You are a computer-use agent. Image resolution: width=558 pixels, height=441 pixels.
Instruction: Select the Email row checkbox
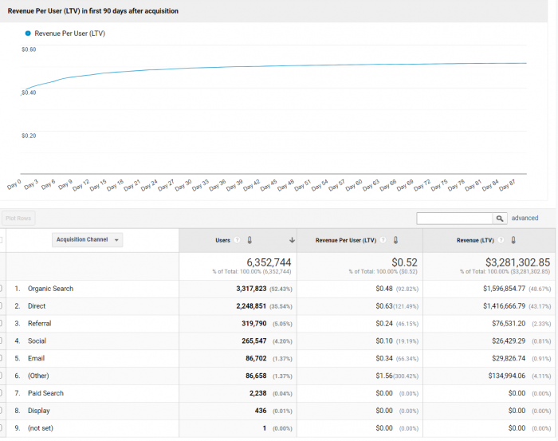pyautogui.click(x=2, y=359)
